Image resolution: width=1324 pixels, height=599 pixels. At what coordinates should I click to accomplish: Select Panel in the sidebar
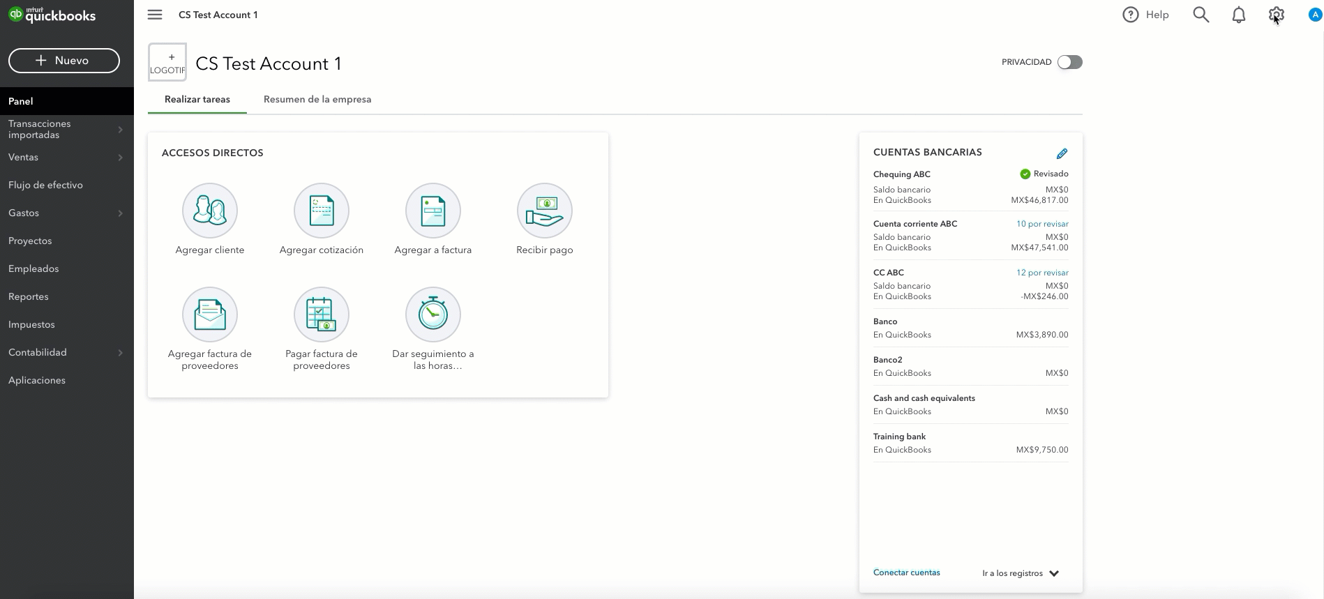(x=67, y=101)
